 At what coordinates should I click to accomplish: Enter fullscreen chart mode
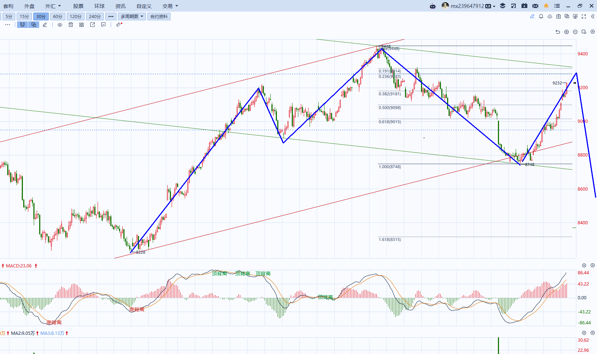pos(584,16)
